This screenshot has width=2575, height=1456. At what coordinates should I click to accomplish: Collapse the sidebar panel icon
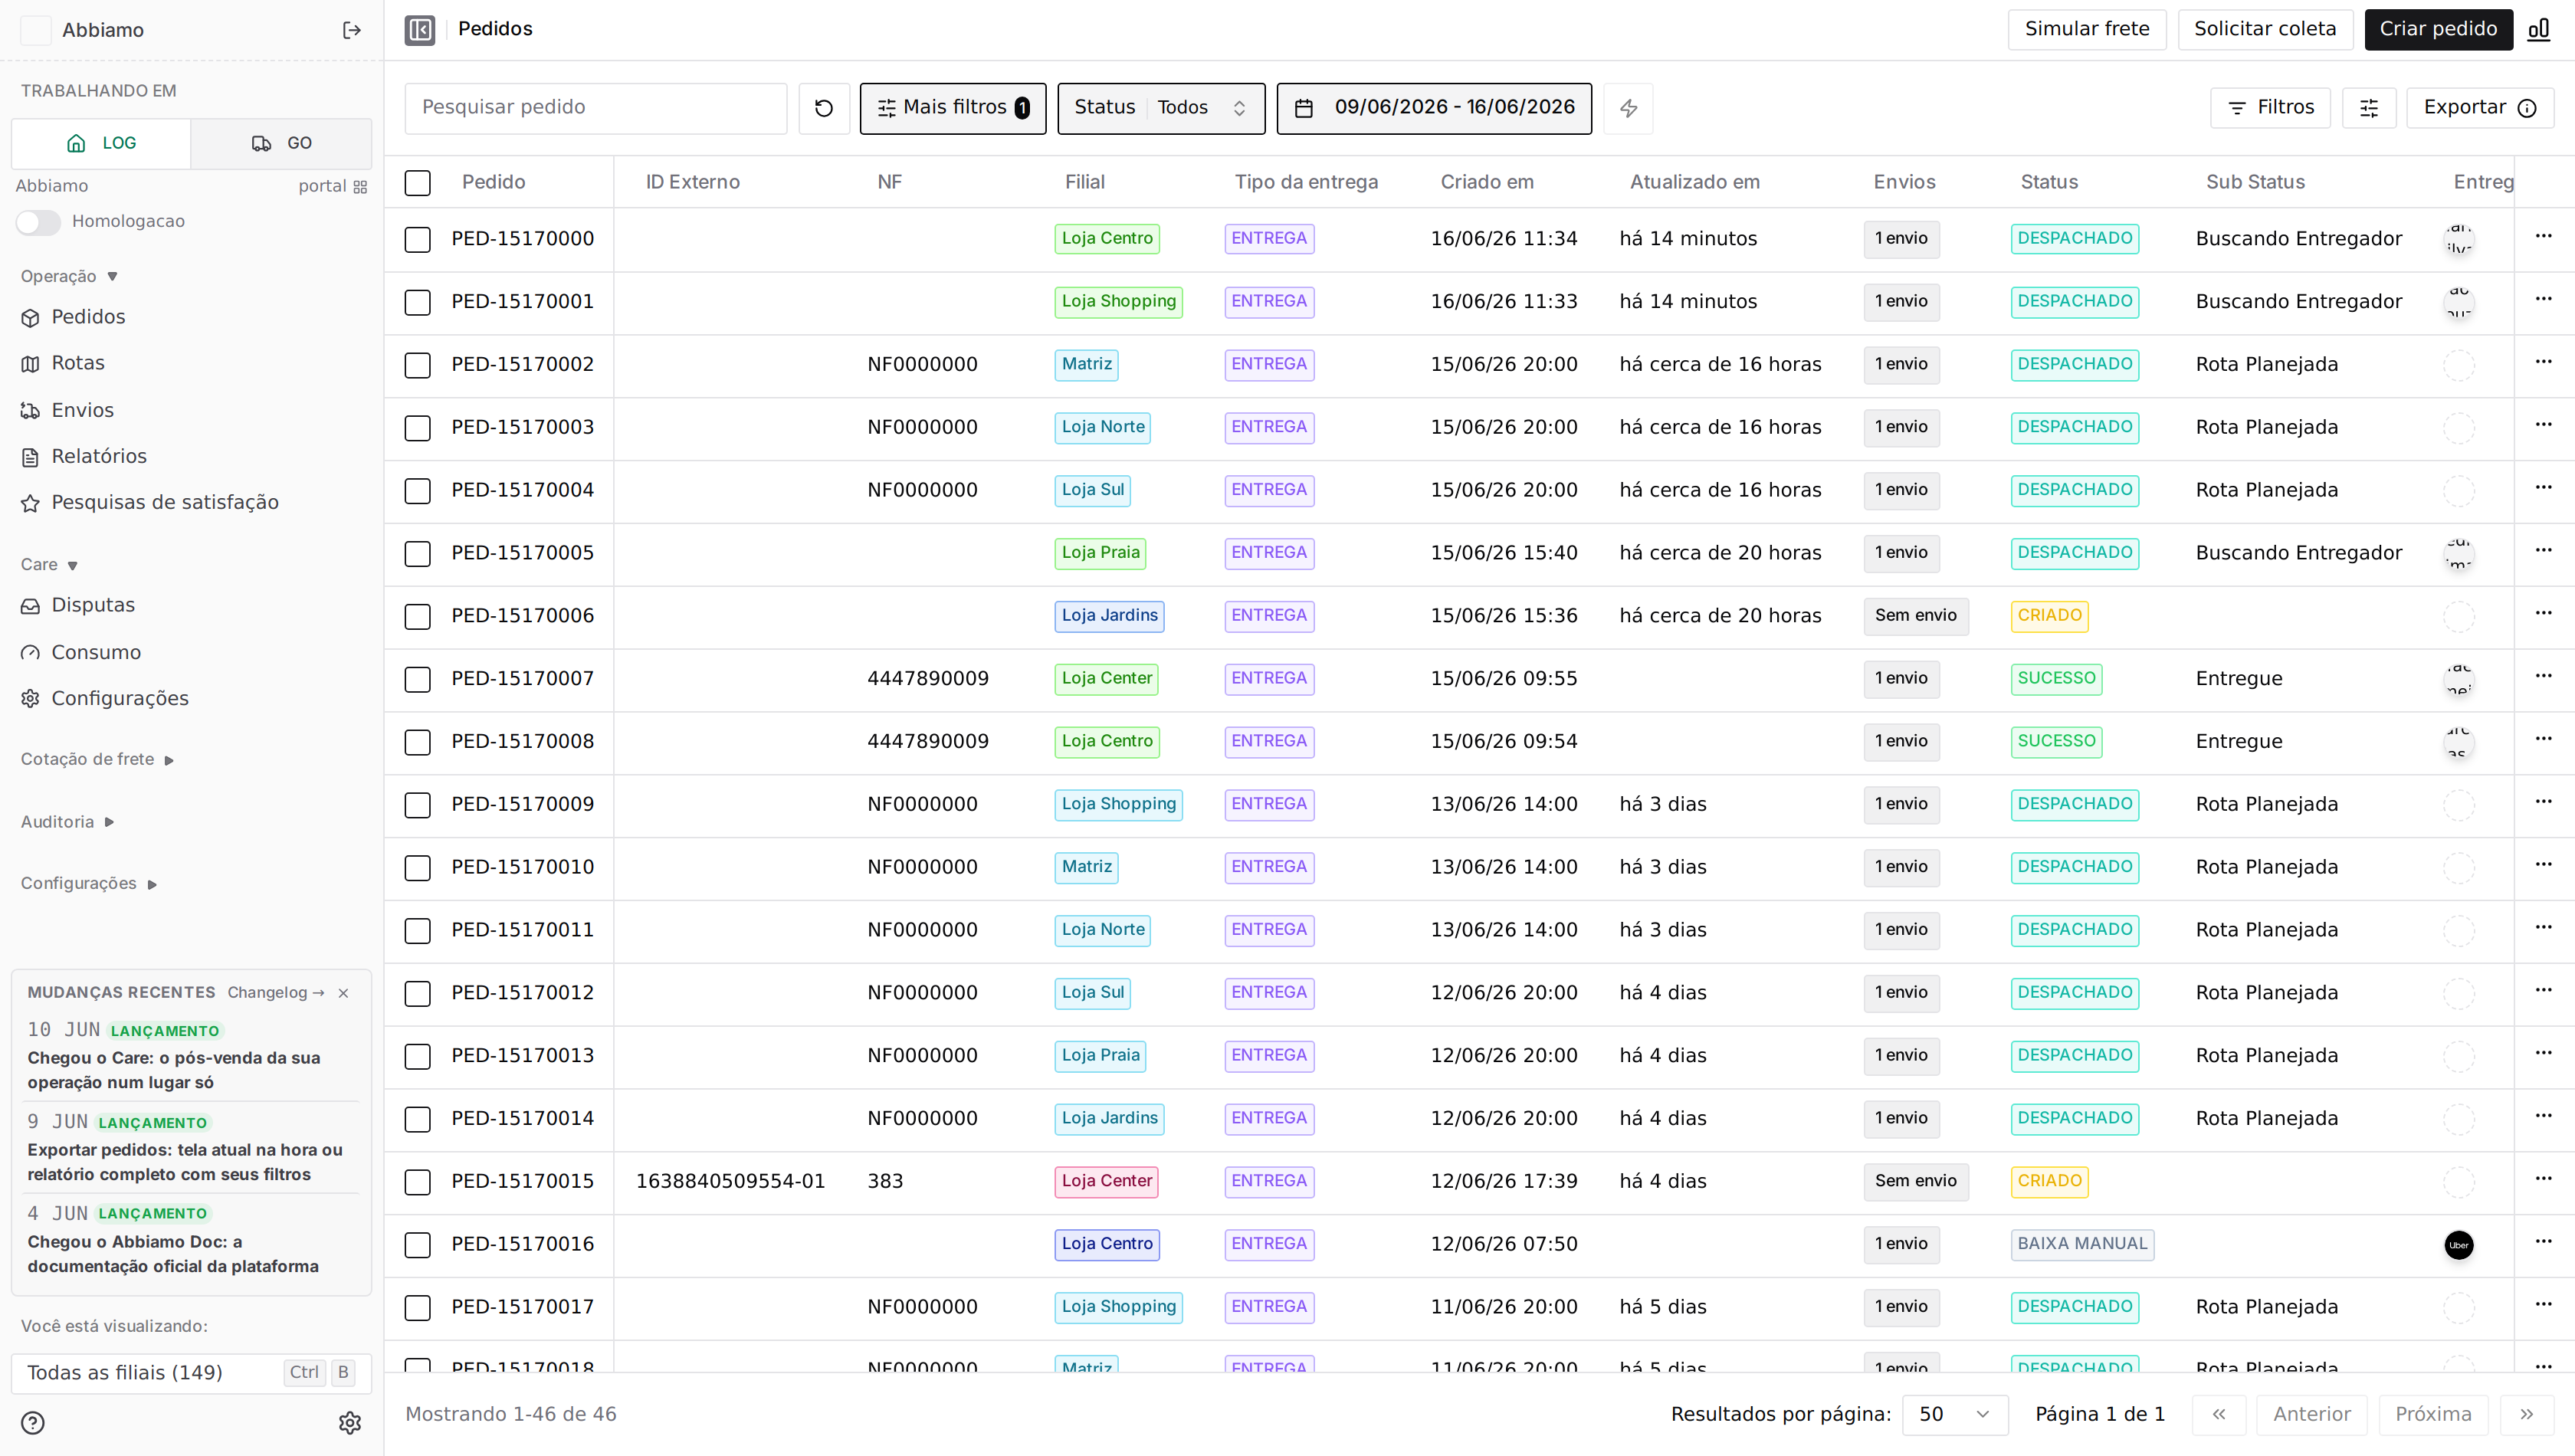(420, 30)
